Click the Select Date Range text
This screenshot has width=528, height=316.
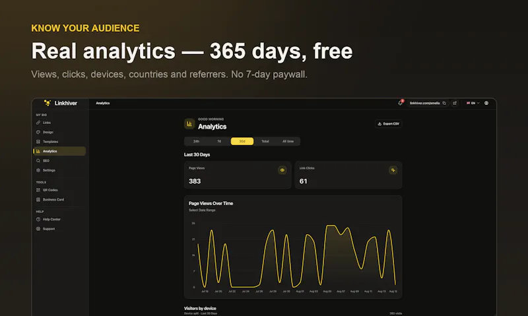point(202,210)
